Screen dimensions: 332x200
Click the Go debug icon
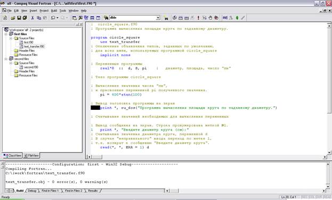point(204,18)
